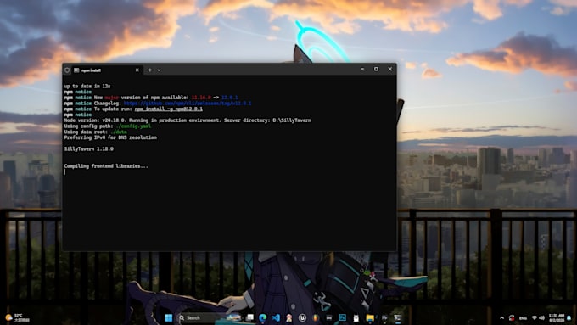Click the shield icon in terminal title bar
577x325 pixels.
[x=67, y=70]
